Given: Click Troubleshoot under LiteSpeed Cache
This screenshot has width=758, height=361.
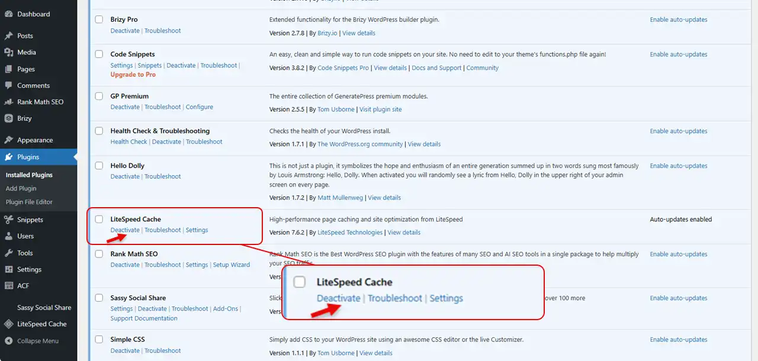Looking at the screenshot, I should [162, 230].
